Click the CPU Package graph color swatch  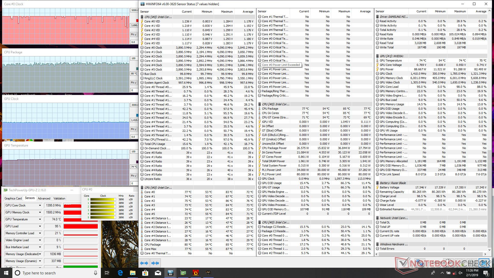[x=137, y=69]
